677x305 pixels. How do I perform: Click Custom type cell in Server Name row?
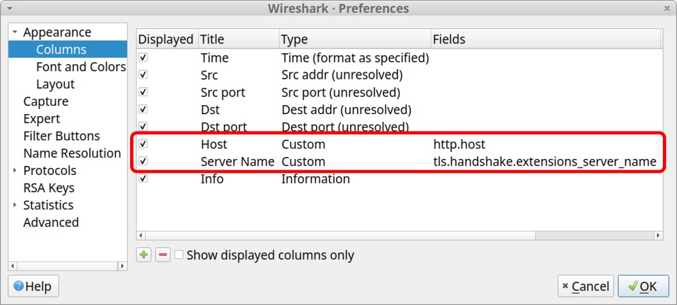point(303,161)
